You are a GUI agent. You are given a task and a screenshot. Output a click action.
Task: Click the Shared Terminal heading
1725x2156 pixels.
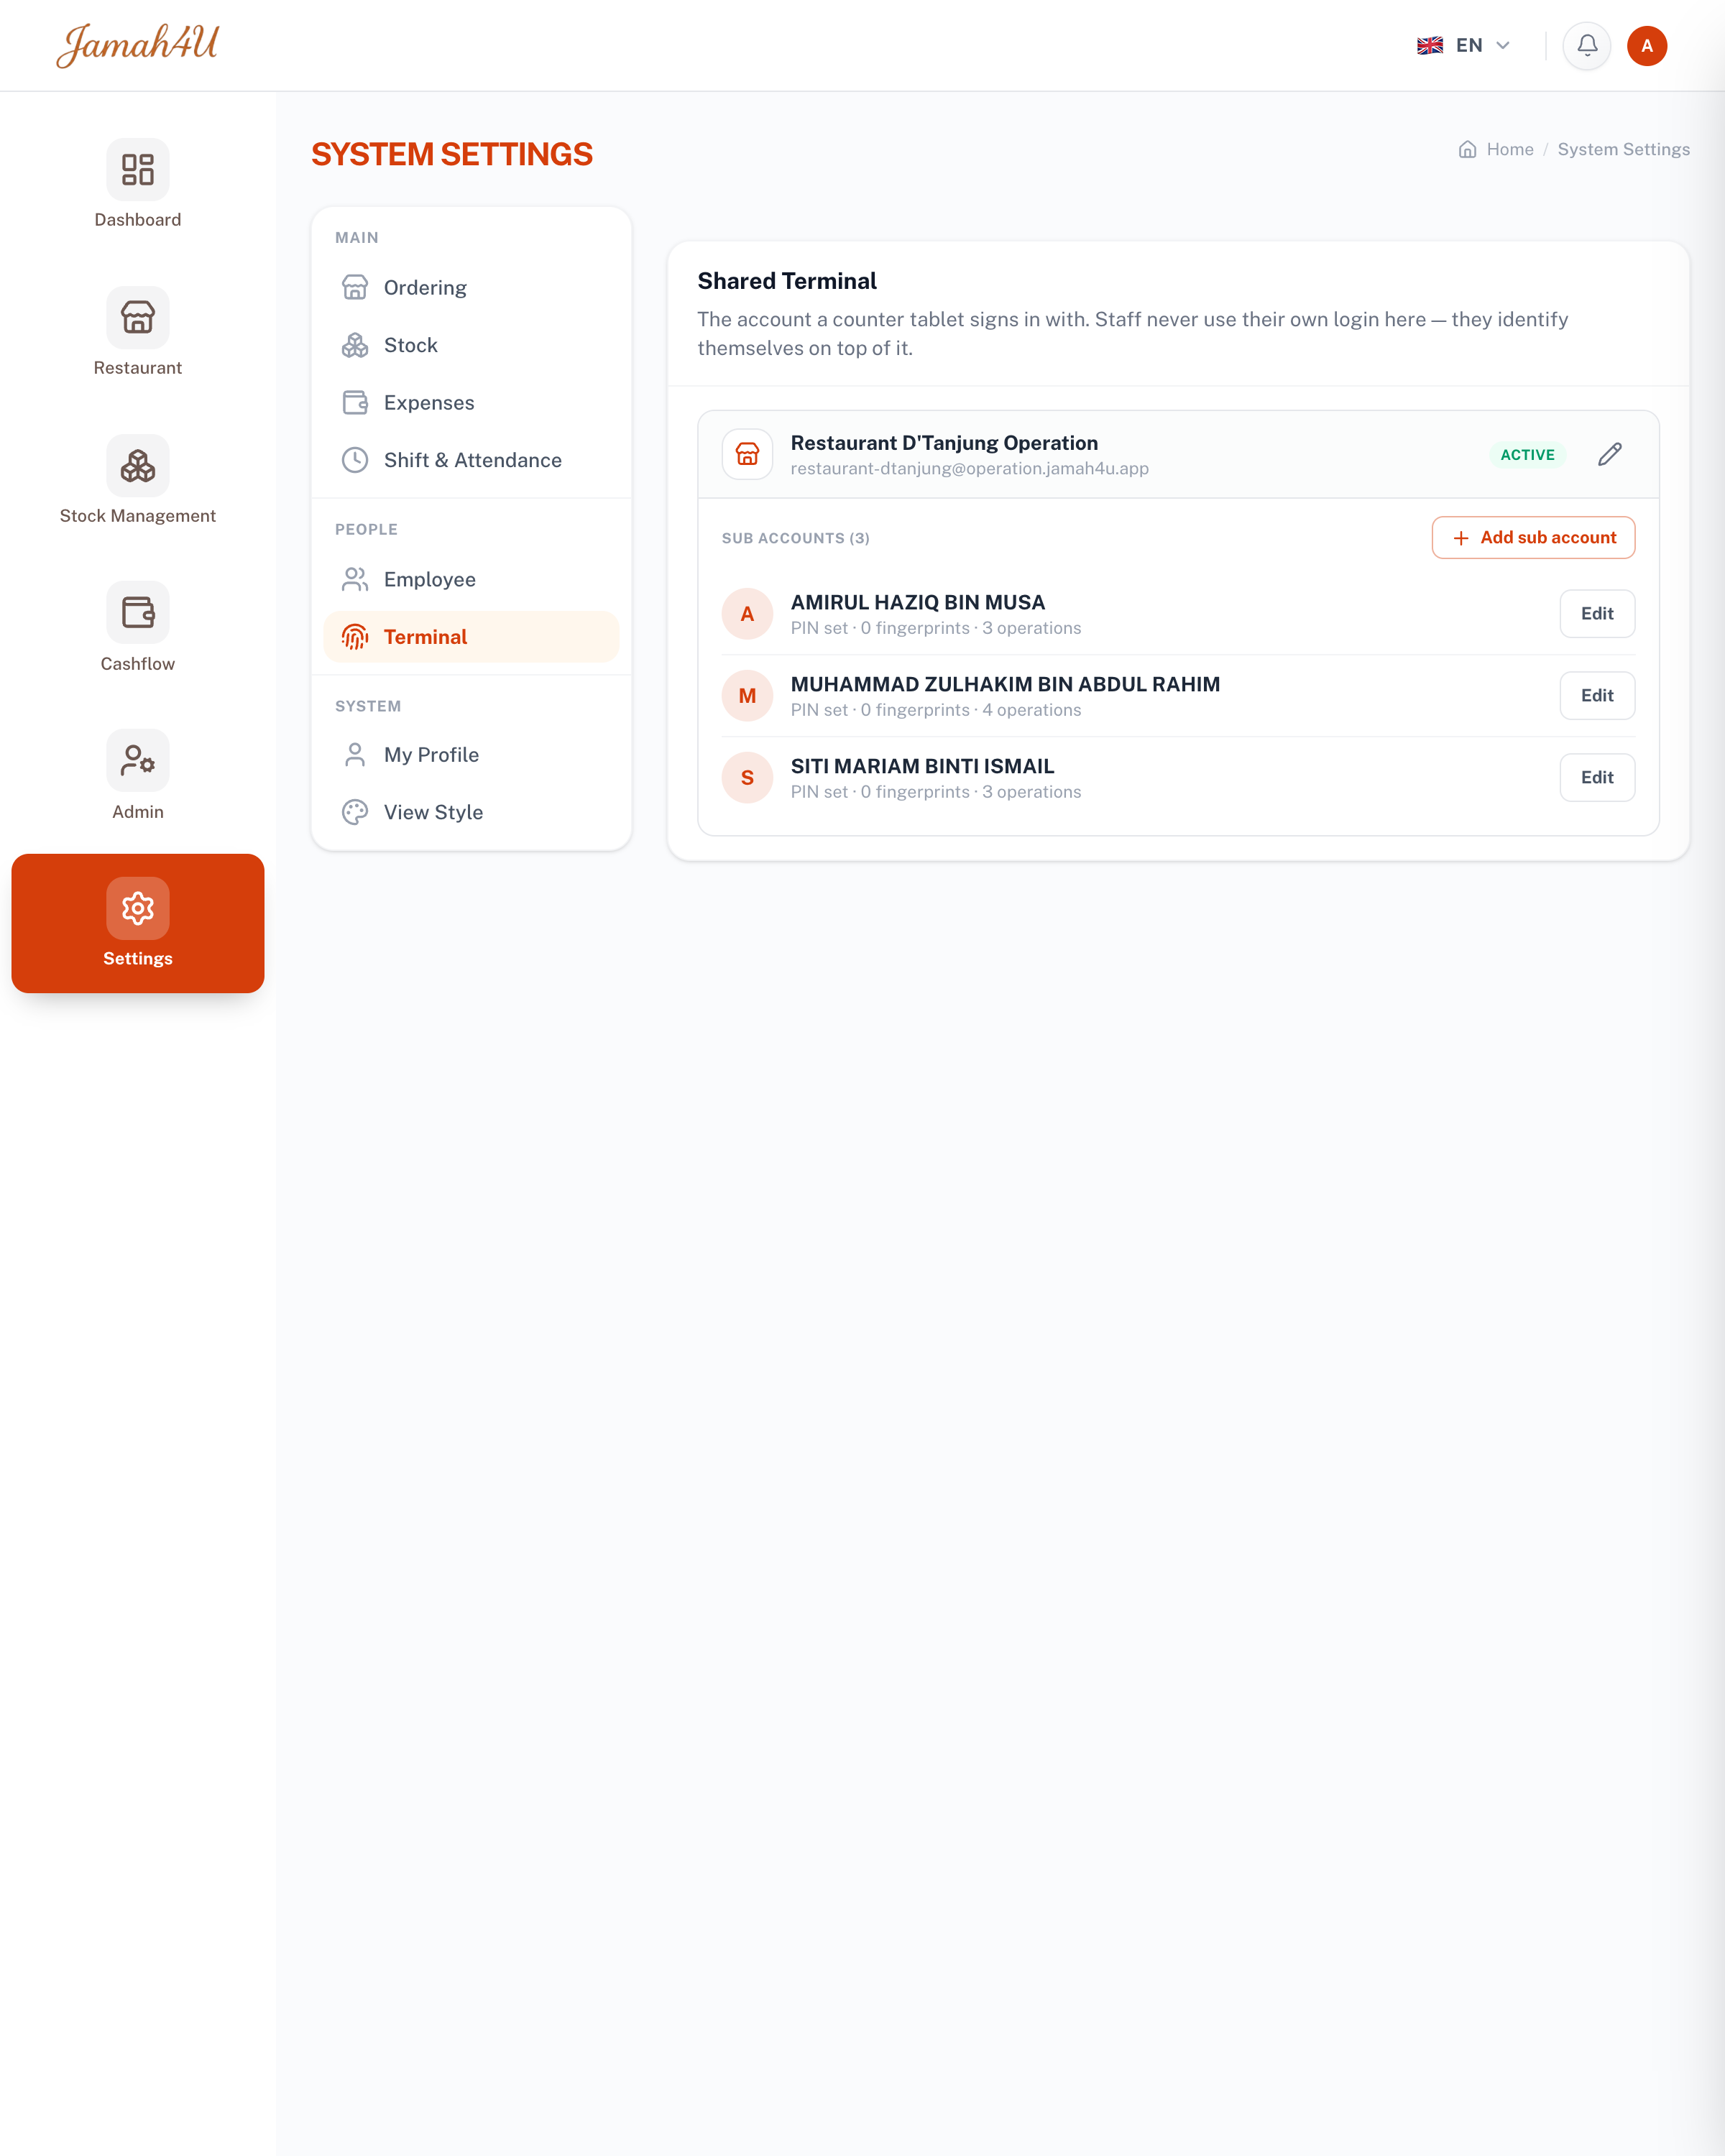point(787,282)
